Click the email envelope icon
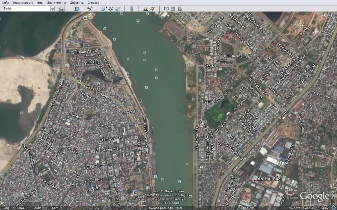The image size is (337, 210). click(x=166, y=9)
